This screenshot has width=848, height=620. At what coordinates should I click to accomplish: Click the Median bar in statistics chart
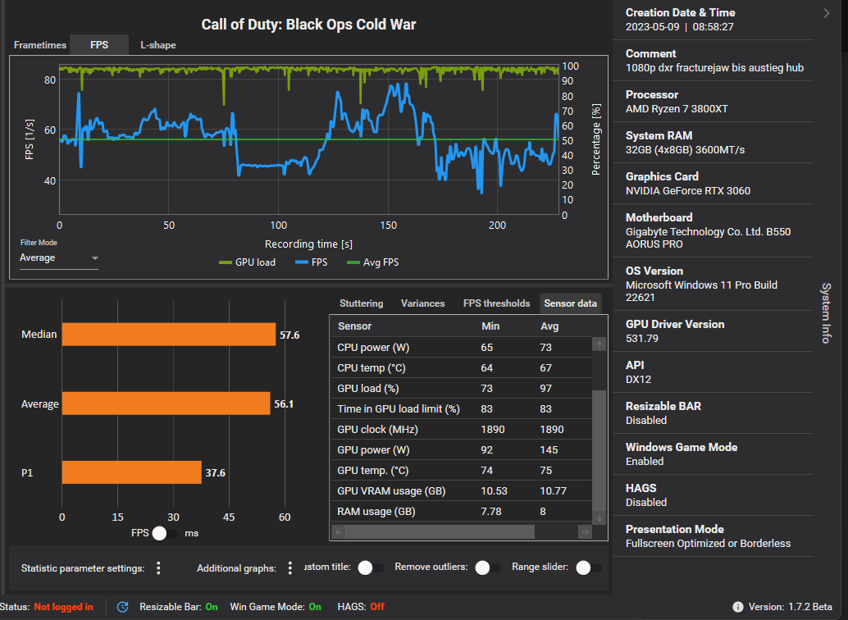(169, 335)
